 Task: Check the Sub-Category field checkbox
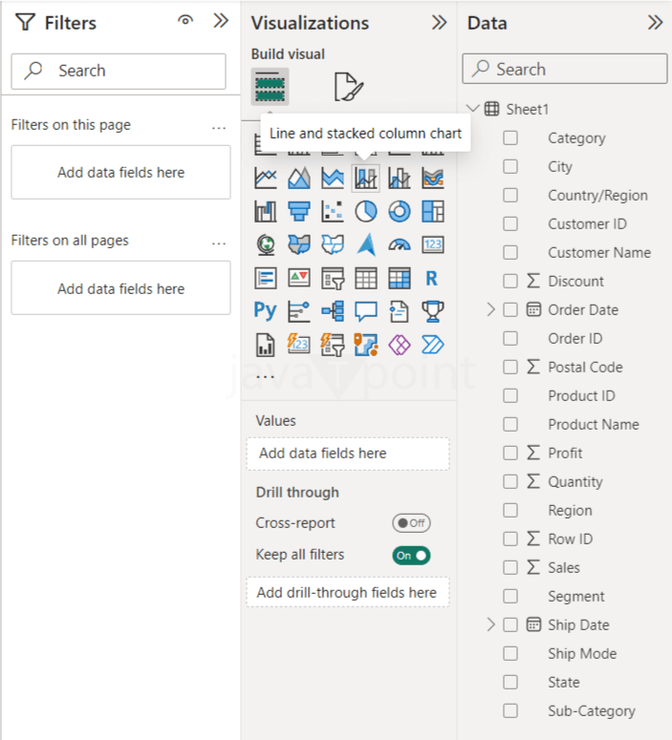(x=510, y=710)
